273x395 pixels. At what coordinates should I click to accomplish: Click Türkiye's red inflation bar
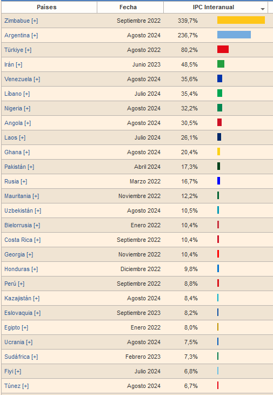223,49
